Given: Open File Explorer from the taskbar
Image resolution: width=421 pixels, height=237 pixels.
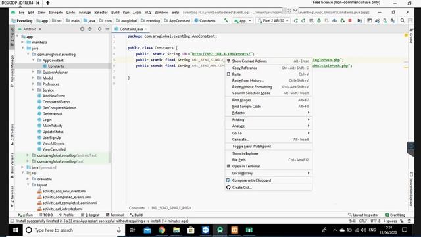Looking at the screenshot, I should (x=176, y=230).
